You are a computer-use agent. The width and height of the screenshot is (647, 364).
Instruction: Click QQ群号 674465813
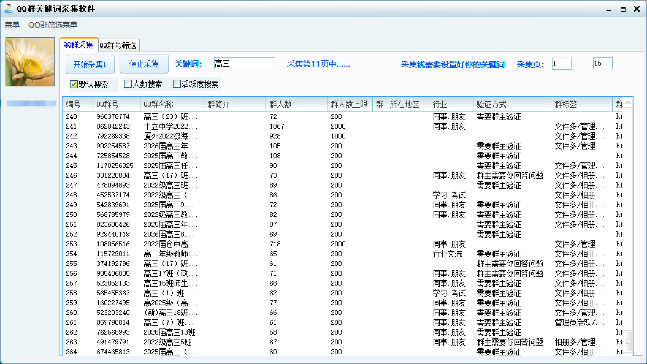click(x=113, y=352)
